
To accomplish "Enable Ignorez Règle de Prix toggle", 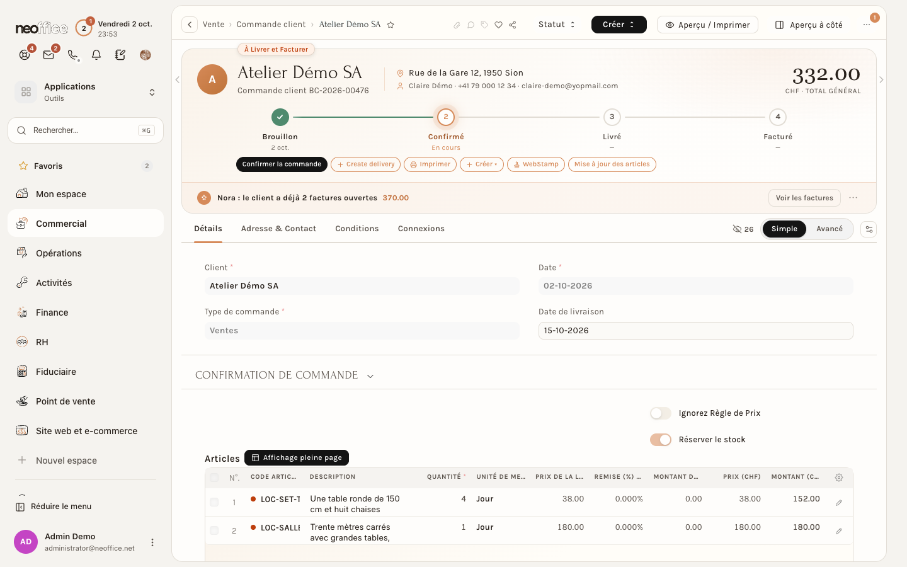I will pos(661,413).
